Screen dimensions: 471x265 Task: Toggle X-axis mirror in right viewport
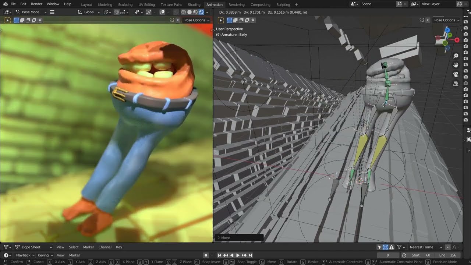pos(428,20)
